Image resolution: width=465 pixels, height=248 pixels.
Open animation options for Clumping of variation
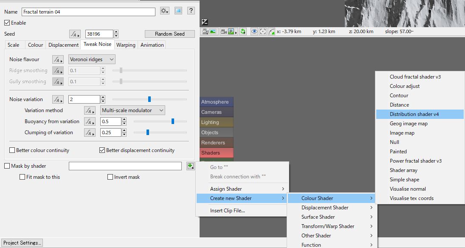point(90,132)
